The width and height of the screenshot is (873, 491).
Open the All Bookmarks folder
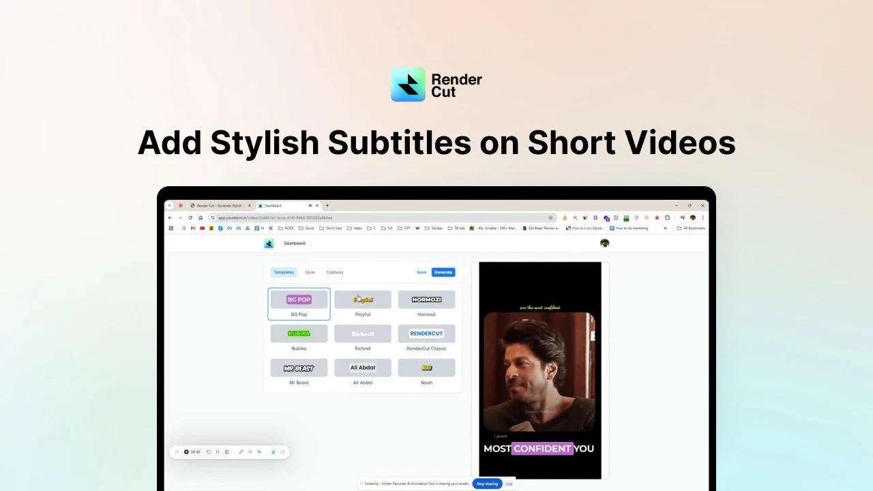(692, 228)
